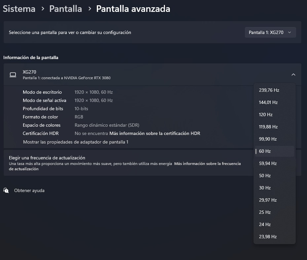Open Obtener ayuda link
Image resolution: width=307 pixels, height=260 pixels.
tap(29, 190)
